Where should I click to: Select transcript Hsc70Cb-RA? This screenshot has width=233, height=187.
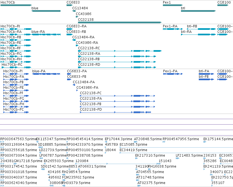click(11, 32)
